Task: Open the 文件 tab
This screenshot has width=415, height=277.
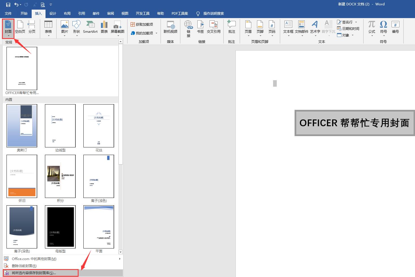Action: coord(8,13)
